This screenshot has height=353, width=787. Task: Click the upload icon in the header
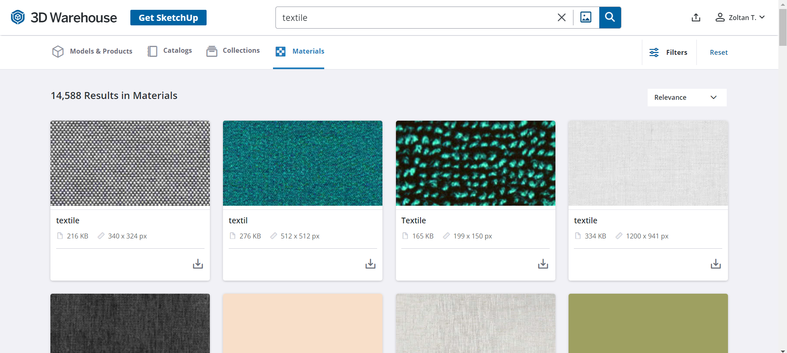[696, 18]
